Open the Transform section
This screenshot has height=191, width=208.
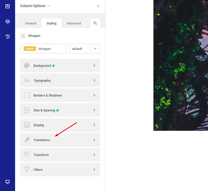tap(60, 155)
